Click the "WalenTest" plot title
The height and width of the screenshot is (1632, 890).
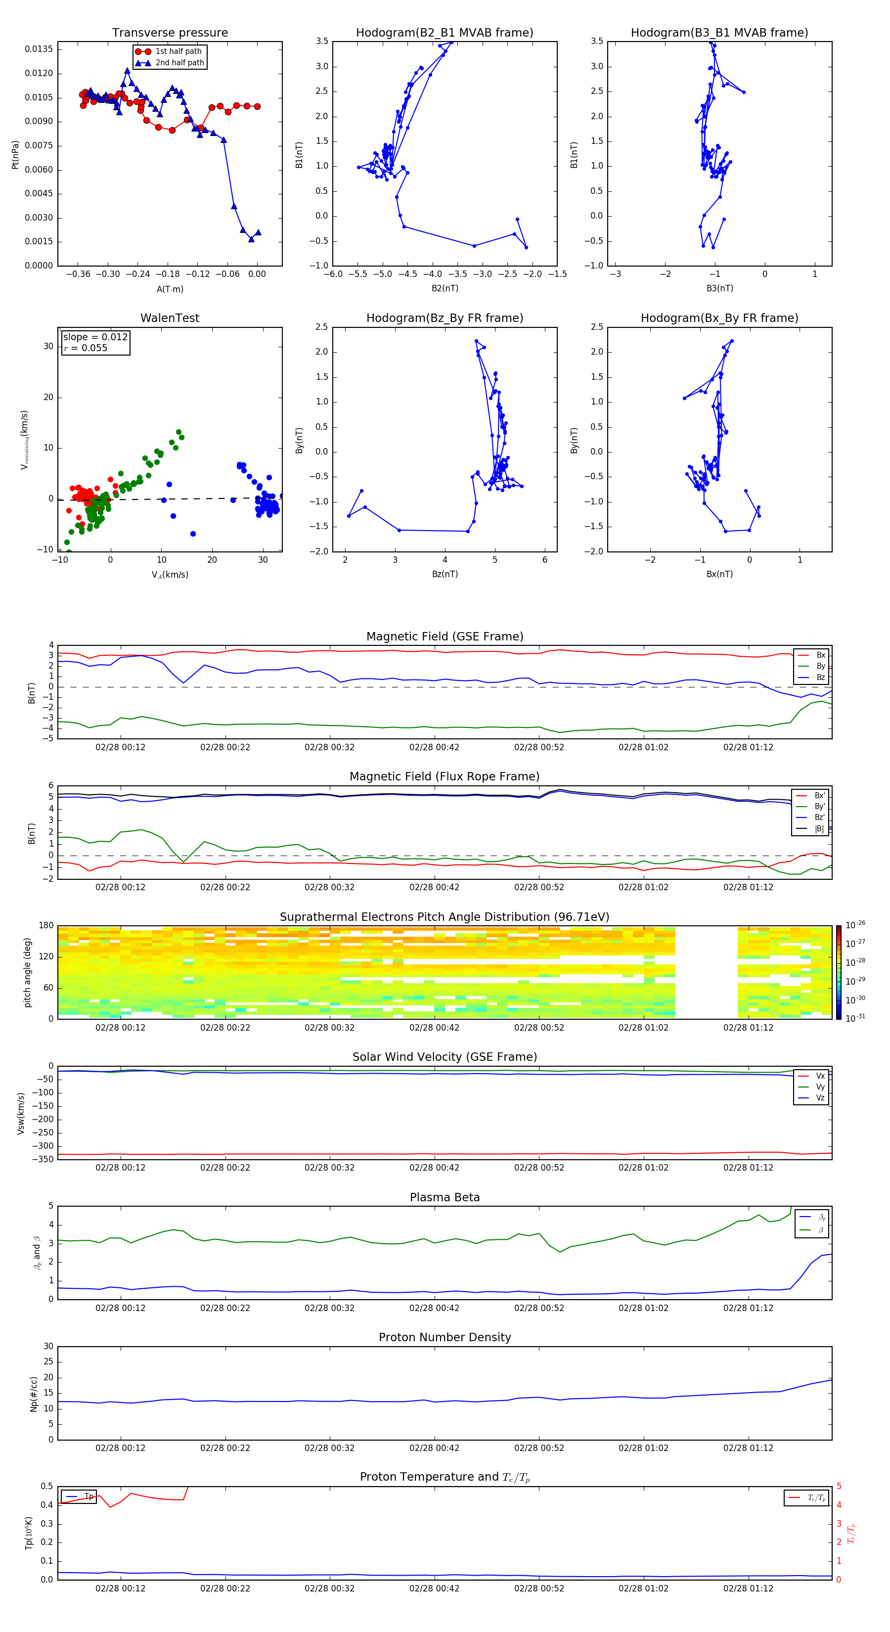pyautogui.click(x=170, y=318)
